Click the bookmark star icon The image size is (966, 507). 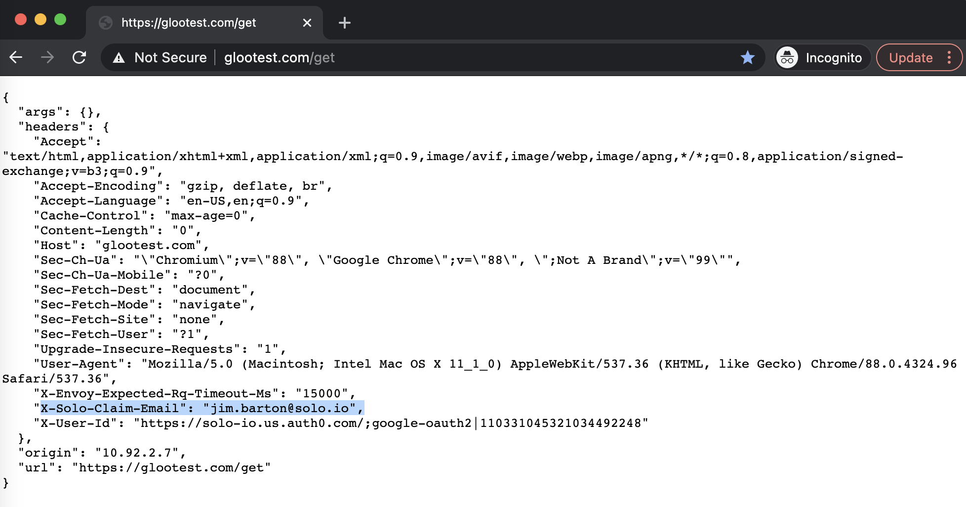tap(748, 57)
